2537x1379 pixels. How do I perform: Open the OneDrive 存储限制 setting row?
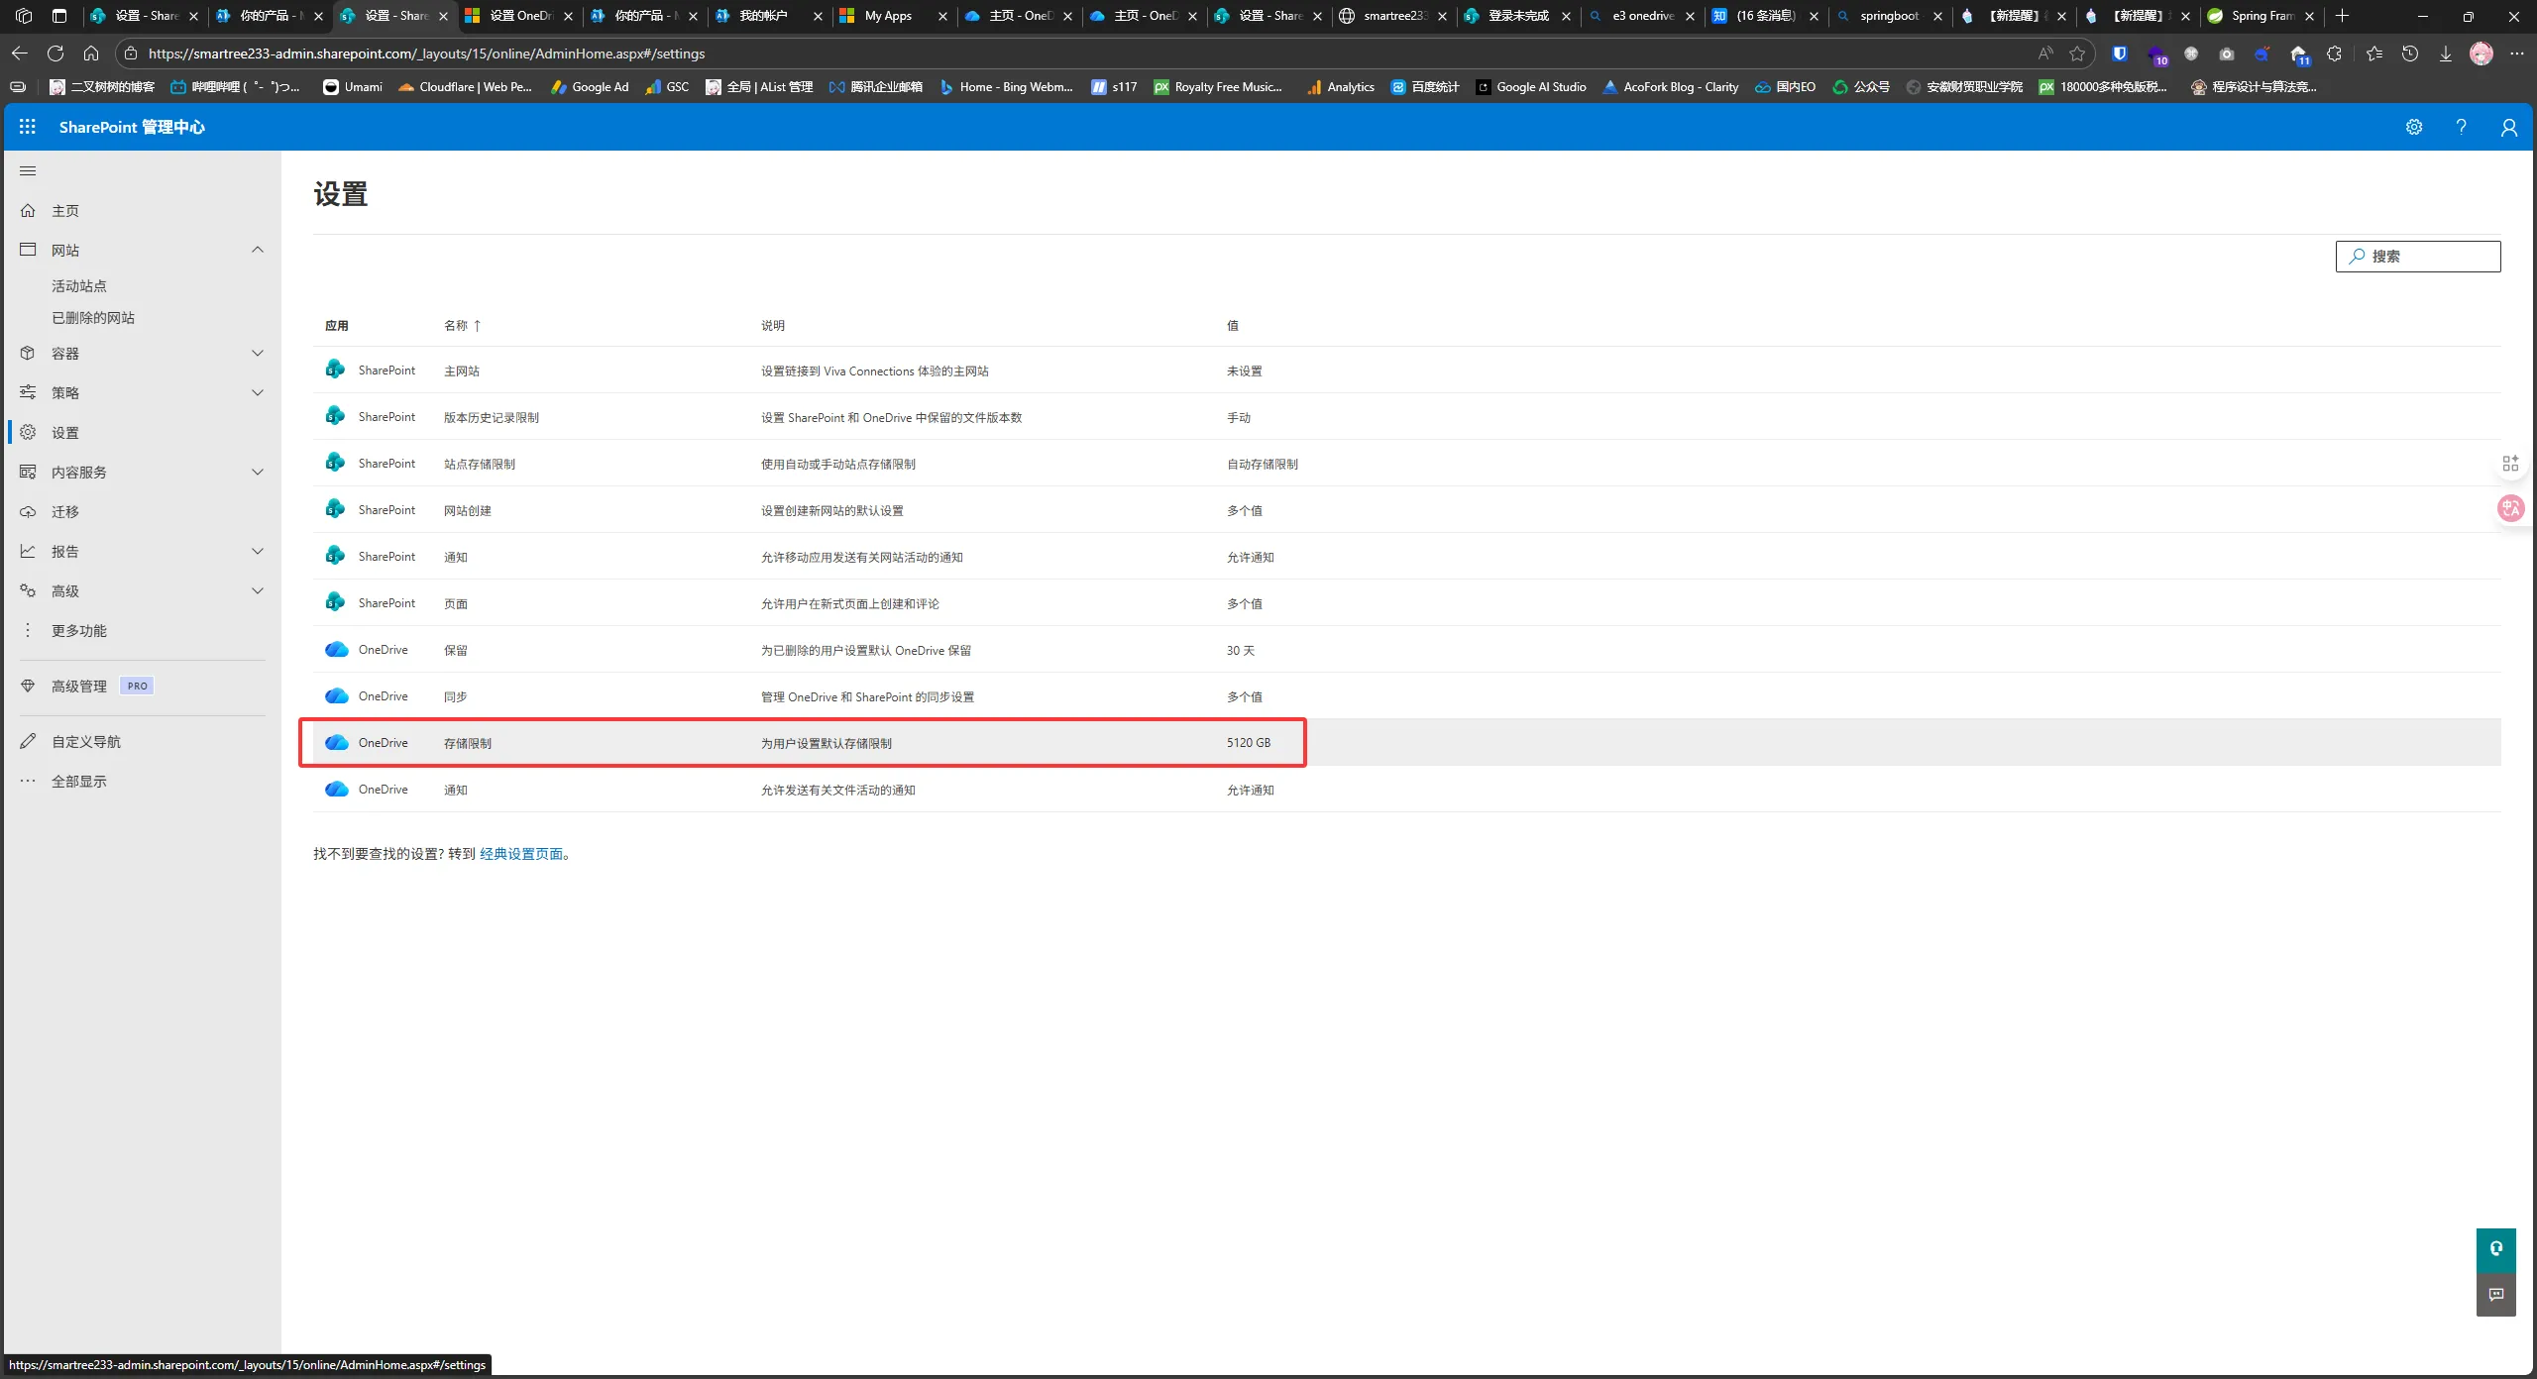pyautogui.click(x=468, y=743)
